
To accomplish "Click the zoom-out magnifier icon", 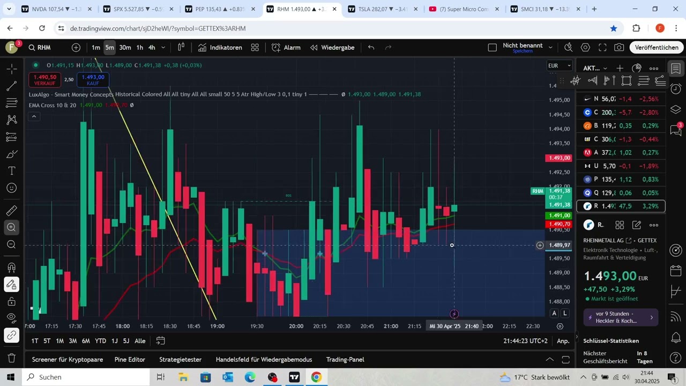I will [12, 244].
